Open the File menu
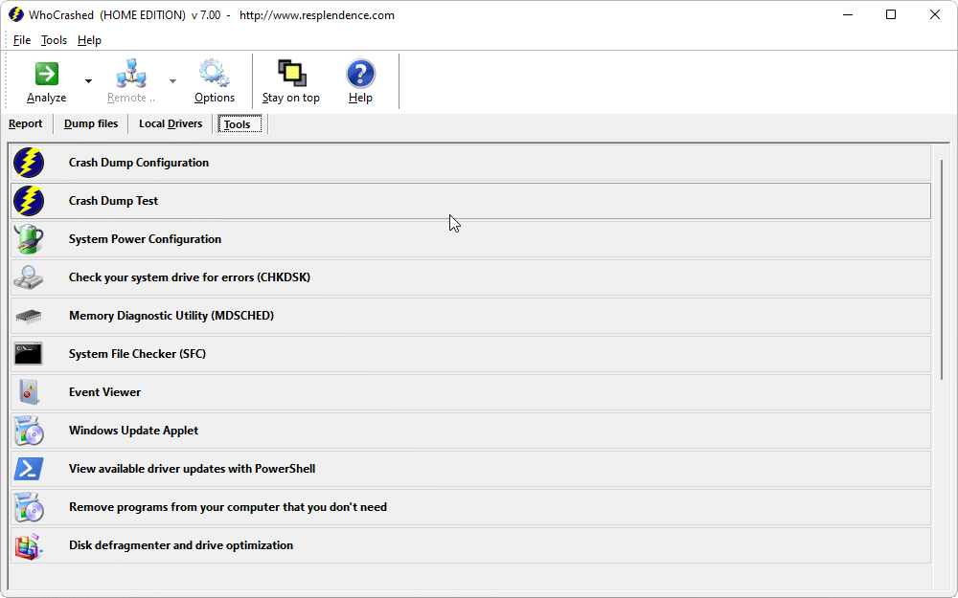958x598 pixels. 22,40
